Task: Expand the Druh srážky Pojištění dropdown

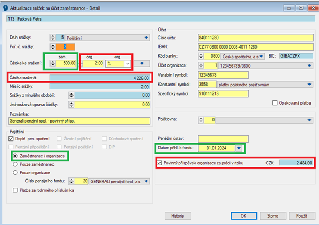Action: [146, 37]
